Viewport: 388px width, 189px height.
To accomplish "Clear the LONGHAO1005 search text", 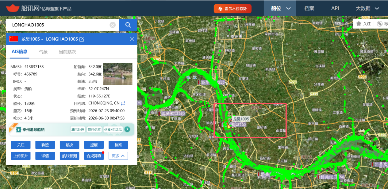I will [113, 25].
